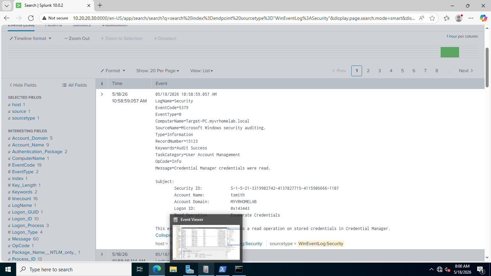Go to results page 3
The image size is (491, 276).
(380, 71)
